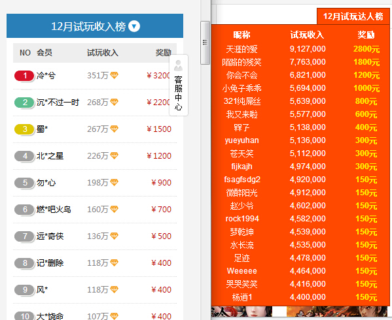Click the rank 4 gray badge
The height and width of the screenshot is (320, 392).
point(24,156)
